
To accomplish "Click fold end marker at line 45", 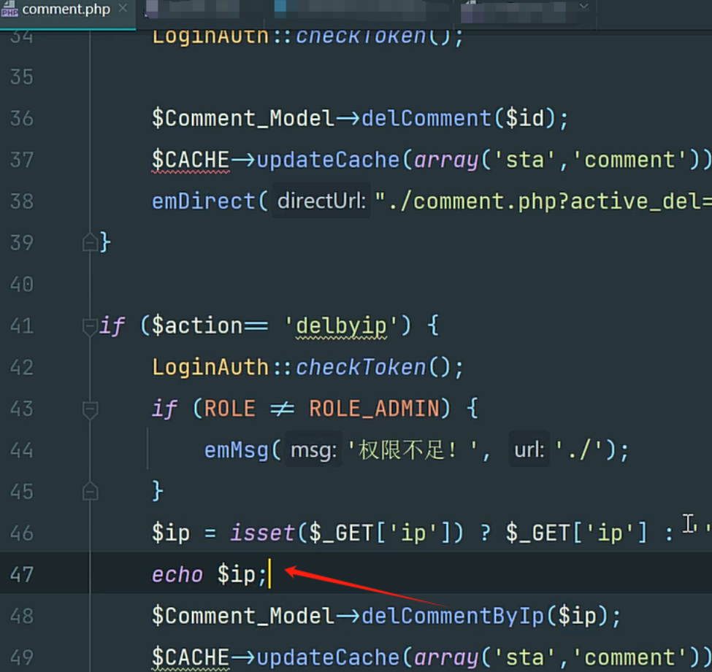I will (90, 492).
